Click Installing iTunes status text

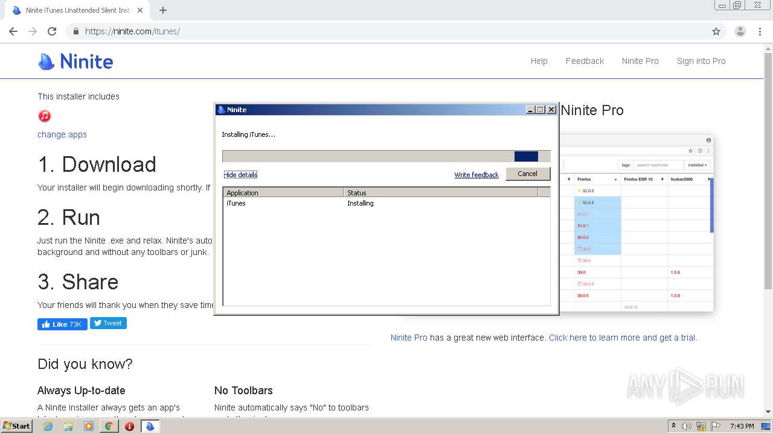click(248, 134)
